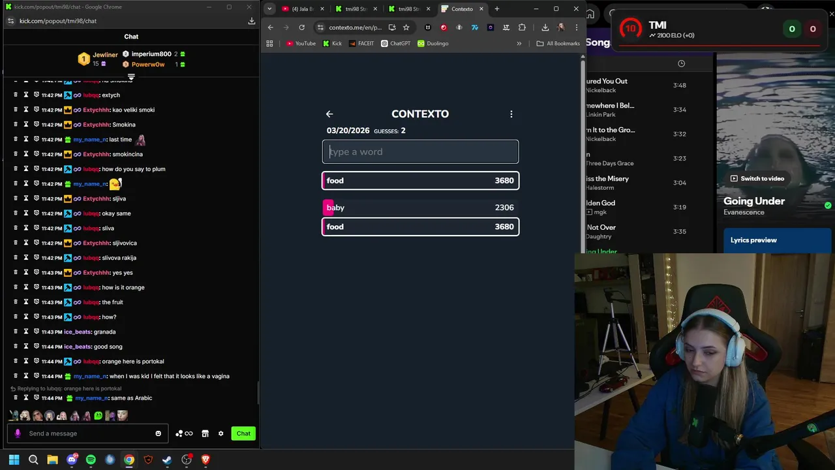The width and height of the screenshot is (835, 470).
Task: Open the Extensions puzzle-piece menu
Action: click(x=522, y=27)
